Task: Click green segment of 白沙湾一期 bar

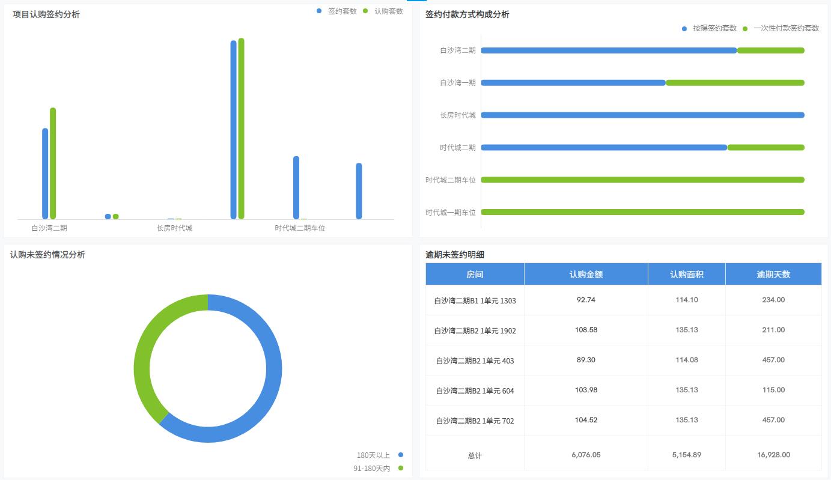Action: coord(735,83)
